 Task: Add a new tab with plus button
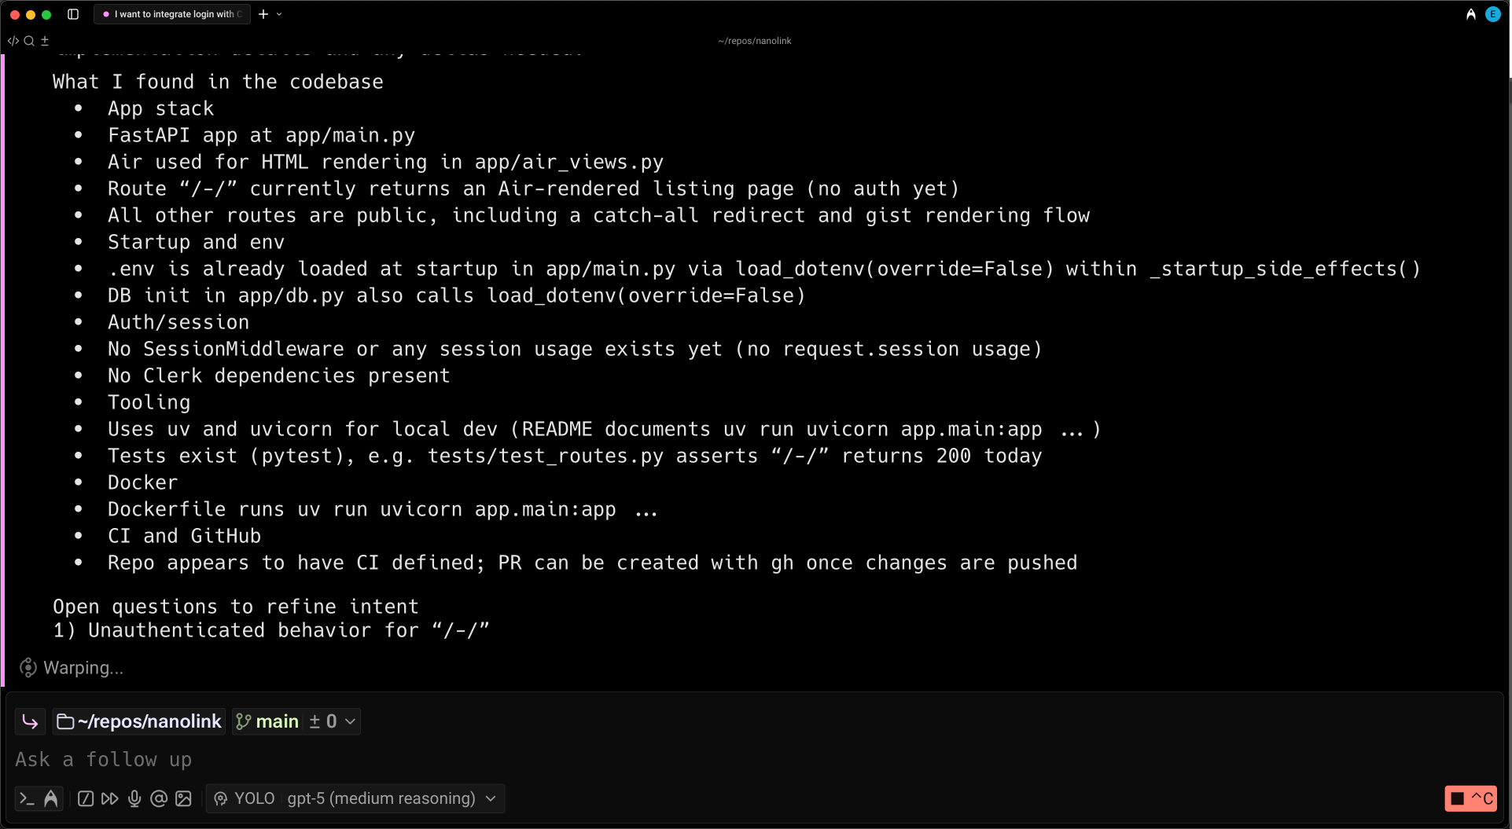click(263, 14)
